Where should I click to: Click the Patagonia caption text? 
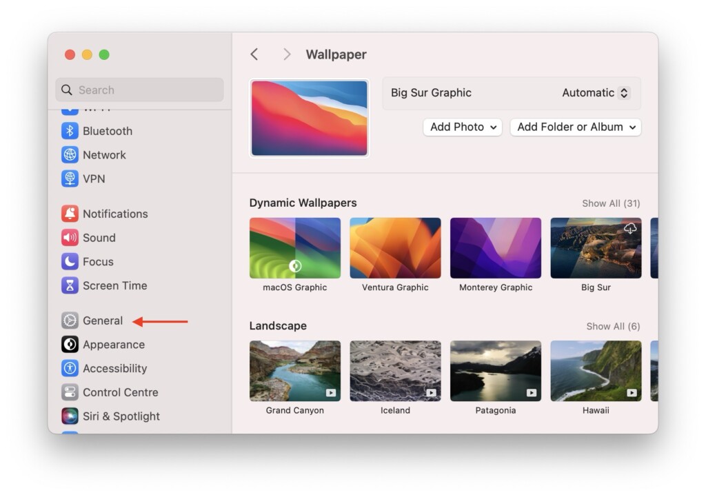point(496,410)
